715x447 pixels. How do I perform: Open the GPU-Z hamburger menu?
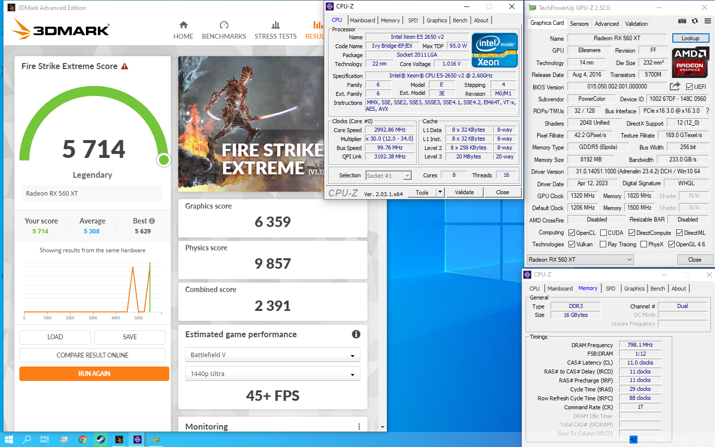tap(708, 21)
